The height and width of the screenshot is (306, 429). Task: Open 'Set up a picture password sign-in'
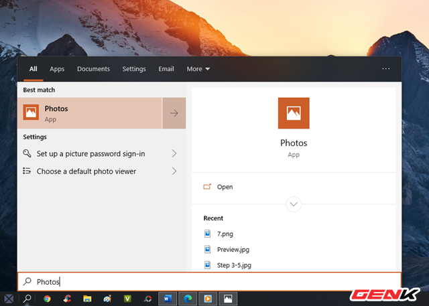(x=90, y=153)
